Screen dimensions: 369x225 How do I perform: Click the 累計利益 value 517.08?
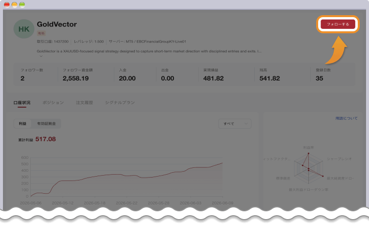coord(45,139)
